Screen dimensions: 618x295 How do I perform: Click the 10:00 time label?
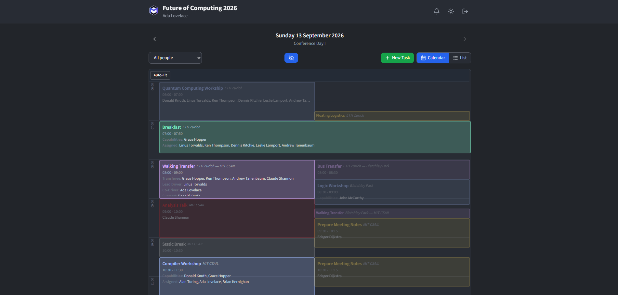pos(152,243)
